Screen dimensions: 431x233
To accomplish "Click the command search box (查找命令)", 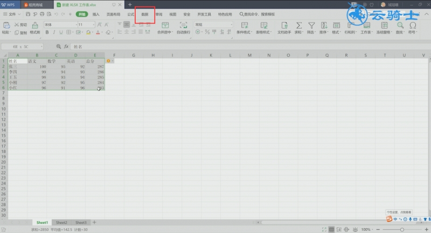I will coord(258,15).
